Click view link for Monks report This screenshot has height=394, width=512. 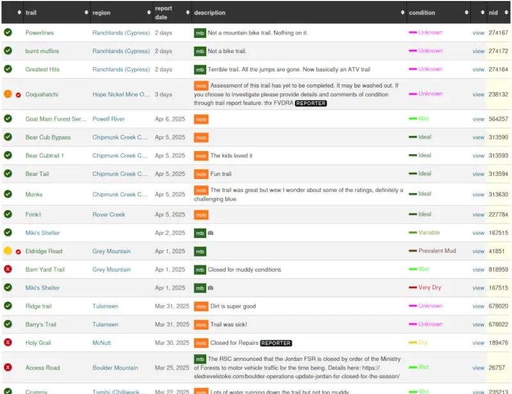pyautogui.click(x=478, y=194)
